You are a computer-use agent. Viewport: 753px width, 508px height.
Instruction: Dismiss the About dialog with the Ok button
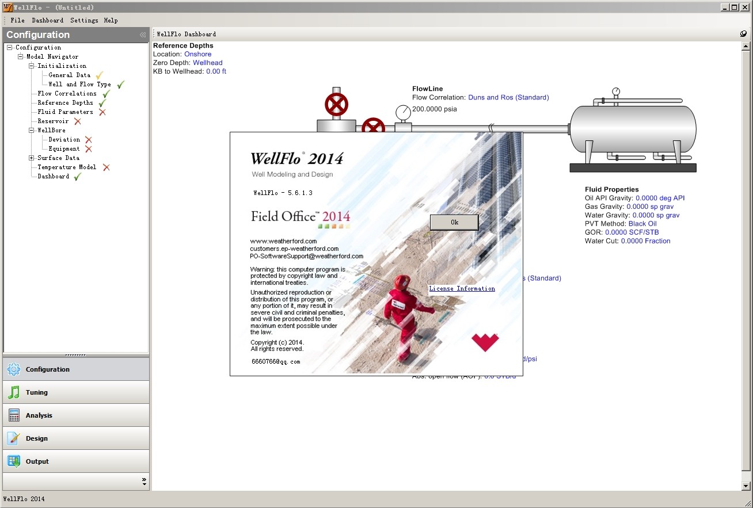tap(454, 222)
